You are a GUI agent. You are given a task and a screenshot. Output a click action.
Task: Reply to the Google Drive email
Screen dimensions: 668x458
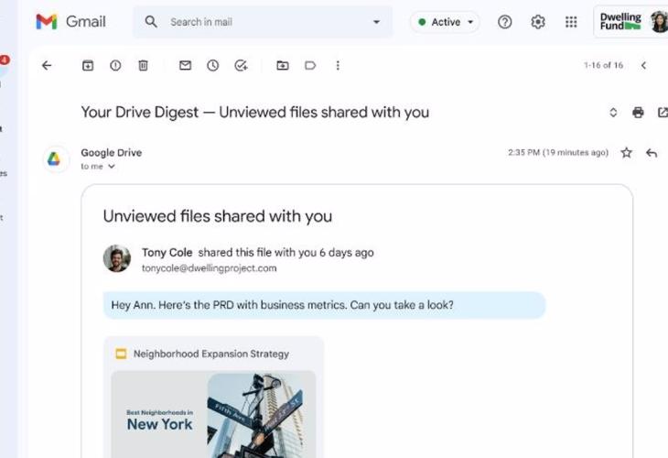(652, 153)
